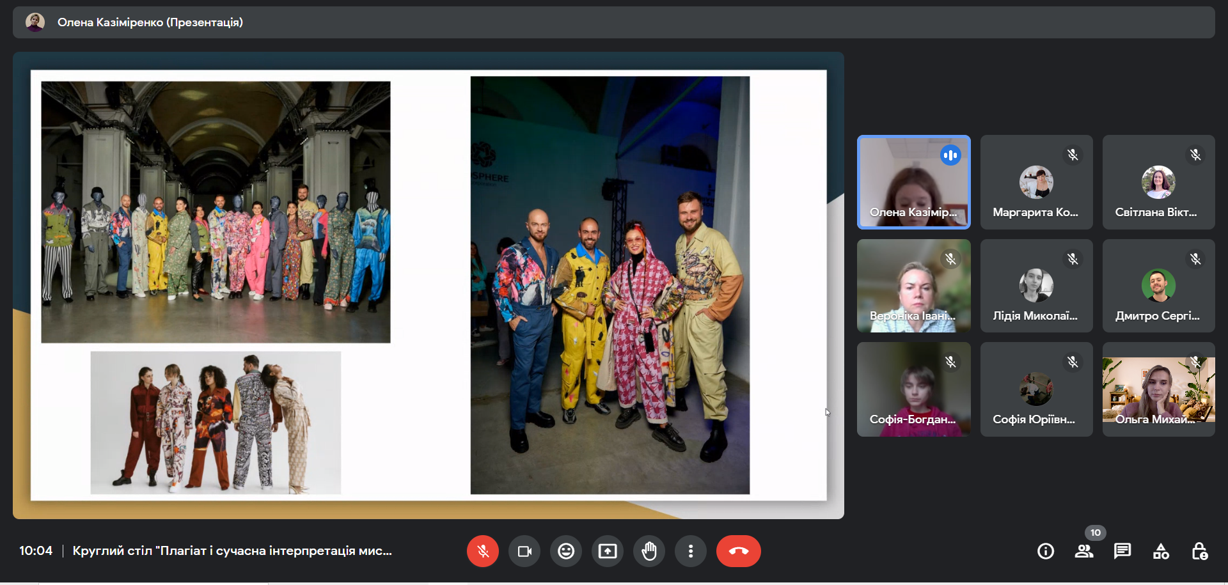Screen dimensions: 1228x585
Task: Show the participants list panel
Action: pyautogui.click(x=1084, y=551)
